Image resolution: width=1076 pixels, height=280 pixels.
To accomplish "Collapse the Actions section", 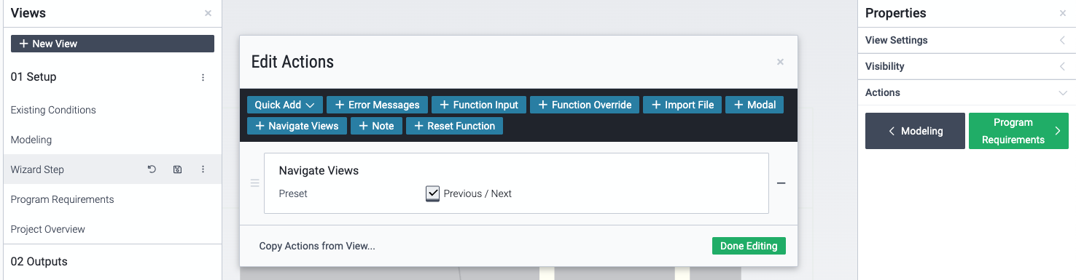I will (x=966, y=92).
